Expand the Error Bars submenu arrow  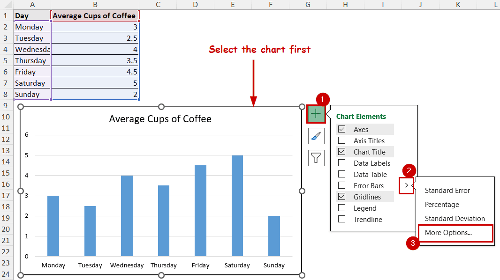click(x=406, y=185)
